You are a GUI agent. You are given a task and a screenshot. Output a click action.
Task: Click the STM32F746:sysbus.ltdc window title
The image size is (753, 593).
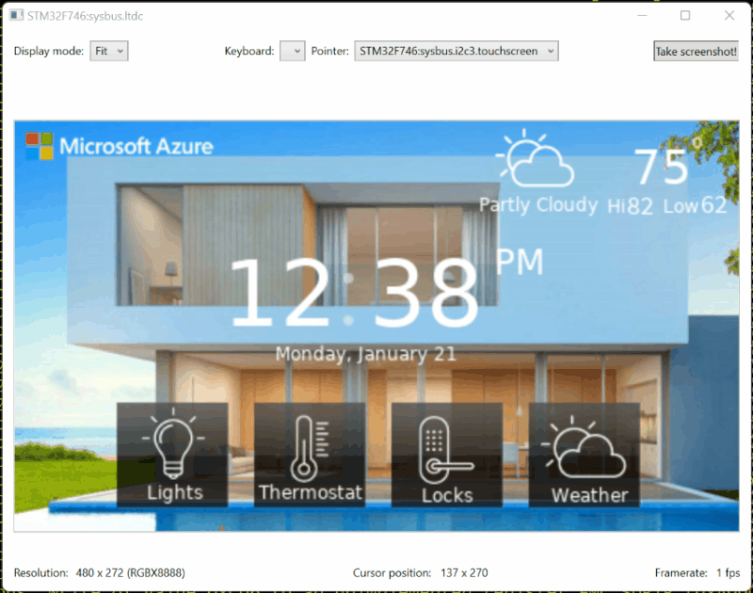point(85,16)
